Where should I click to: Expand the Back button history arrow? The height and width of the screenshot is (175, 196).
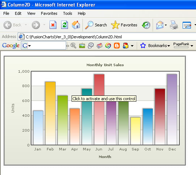pos(26,25)
